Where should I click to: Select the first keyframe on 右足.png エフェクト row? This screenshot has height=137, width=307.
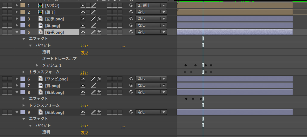186,99
